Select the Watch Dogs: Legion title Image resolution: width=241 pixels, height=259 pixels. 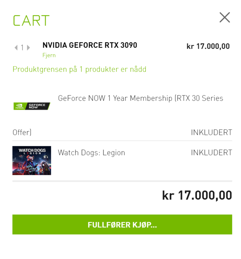(91, 153)
